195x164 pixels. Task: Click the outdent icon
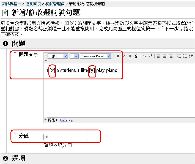coord(191,56)
